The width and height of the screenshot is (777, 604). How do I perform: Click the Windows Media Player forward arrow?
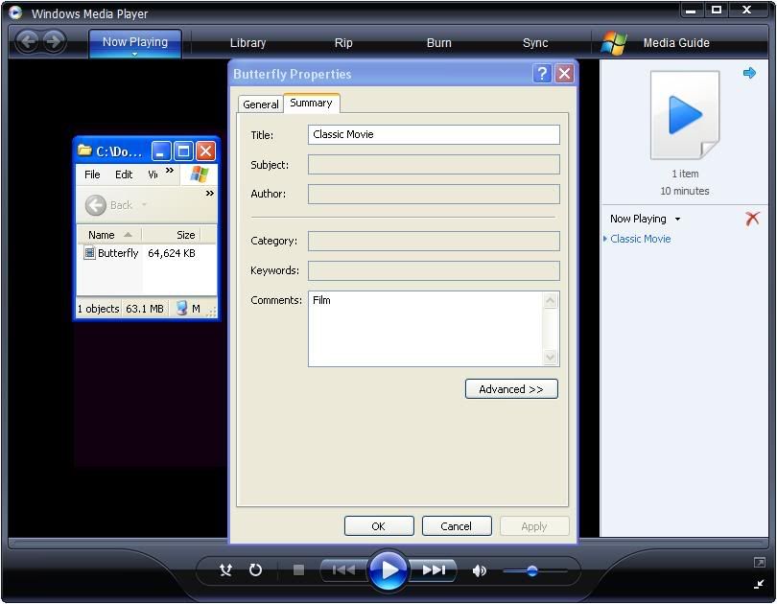click(x=54, y=41)
